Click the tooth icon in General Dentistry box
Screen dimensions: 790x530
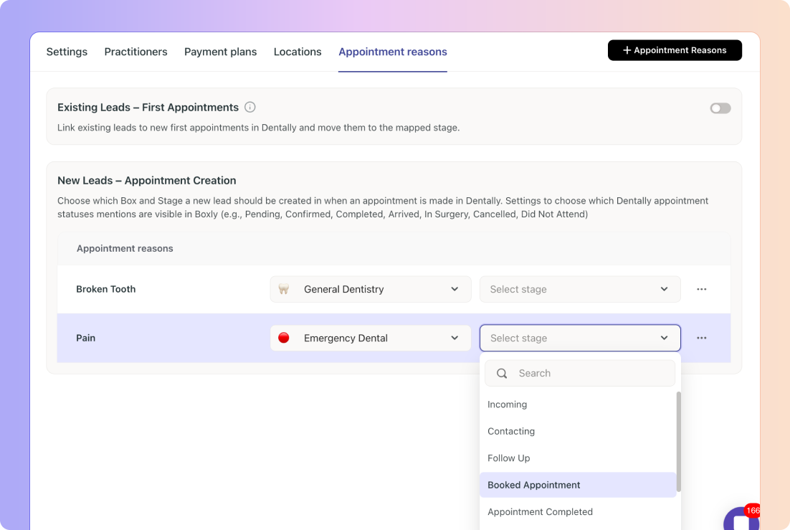tap(284, 289)
